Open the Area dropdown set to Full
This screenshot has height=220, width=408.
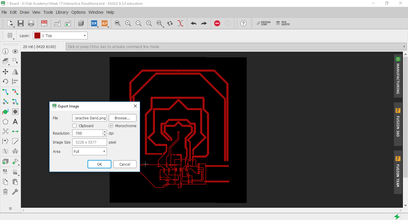(89, 152)
